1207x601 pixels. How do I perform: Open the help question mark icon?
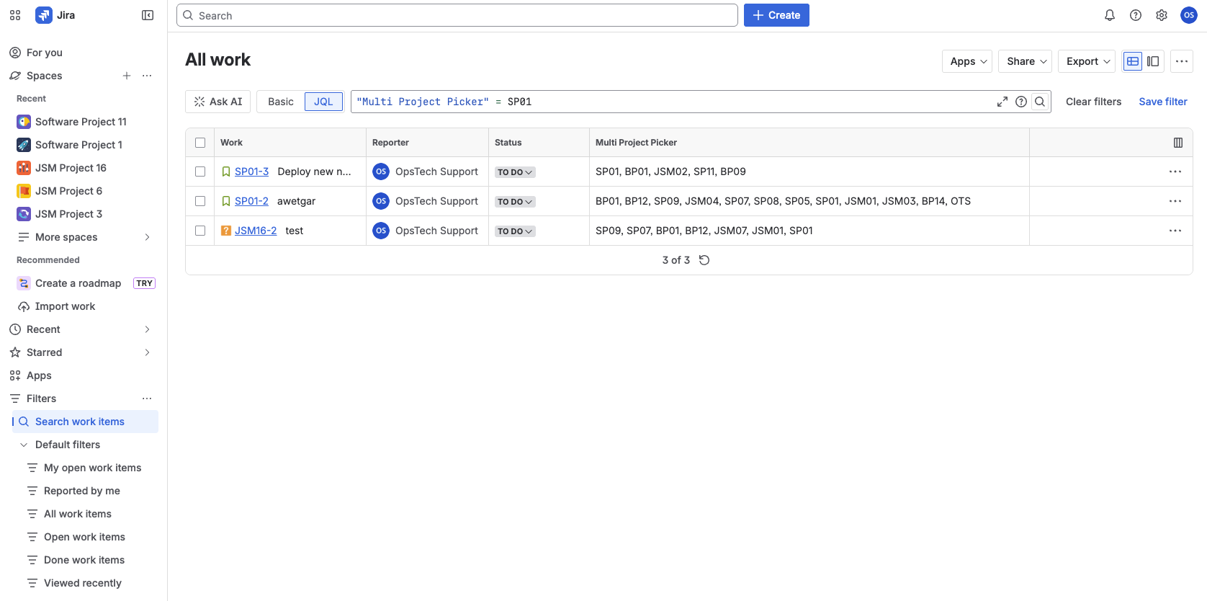click(1136, 15)
